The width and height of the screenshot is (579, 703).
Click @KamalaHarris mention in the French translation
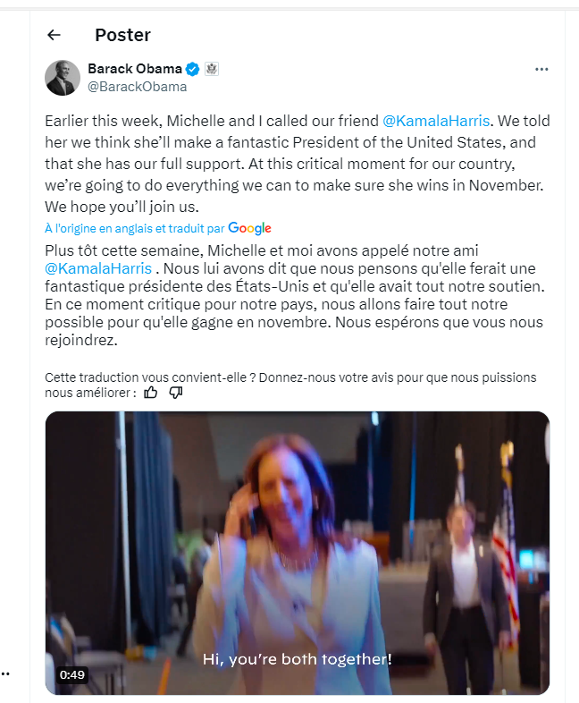point(98,268)
